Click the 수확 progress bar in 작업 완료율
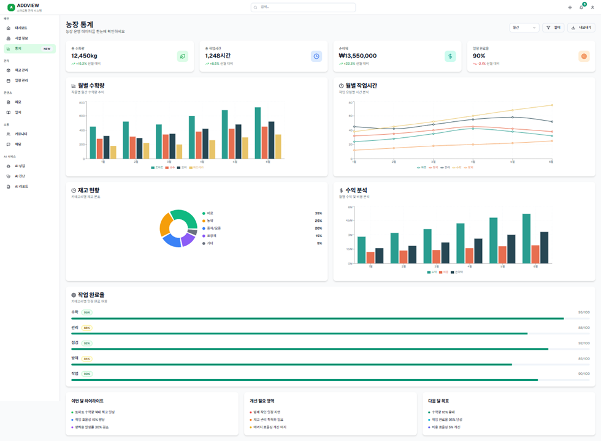 (x=318, y=318)
